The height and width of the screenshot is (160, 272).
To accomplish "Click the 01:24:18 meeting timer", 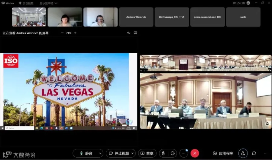I will pos(239,3).
